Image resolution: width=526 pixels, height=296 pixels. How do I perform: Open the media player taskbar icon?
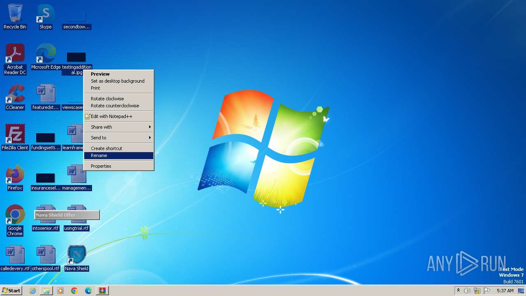(x=60, y=291)
